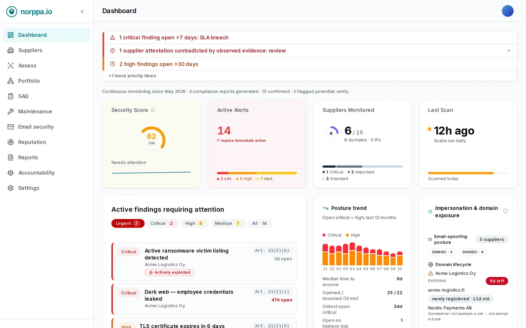Click the Last Scan progress bar
Screen dimensions: 526x328
[468, 173]
